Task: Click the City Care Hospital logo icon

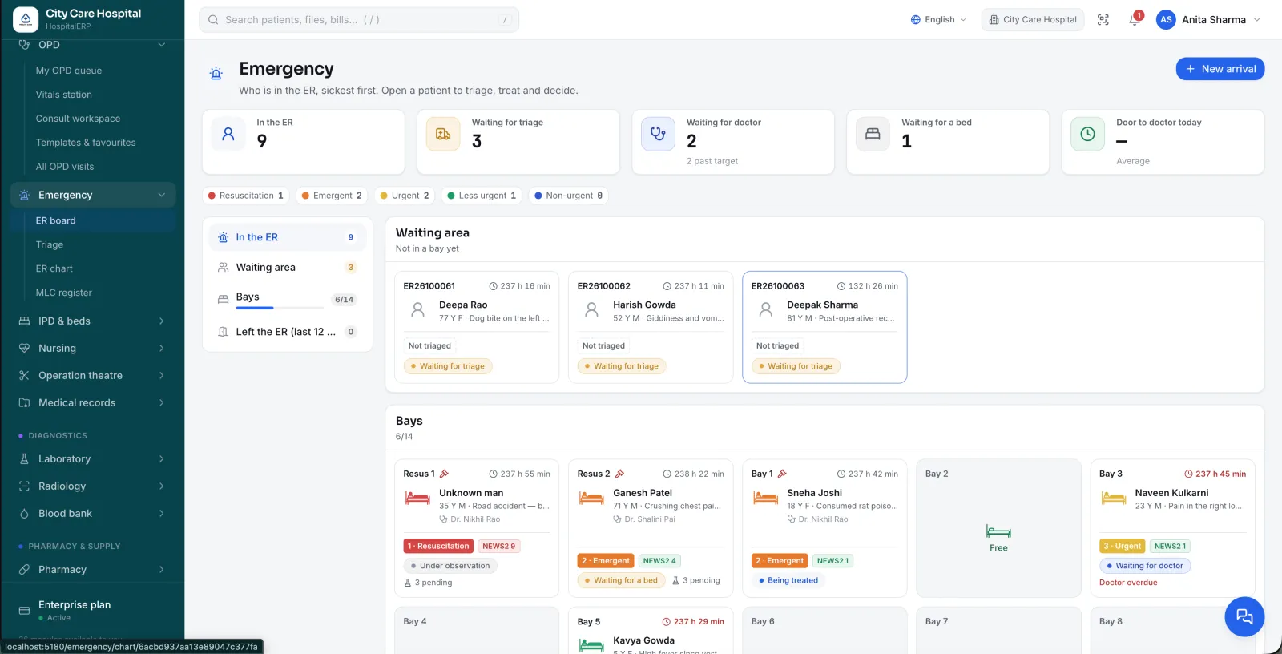Action: click(26, 19)
